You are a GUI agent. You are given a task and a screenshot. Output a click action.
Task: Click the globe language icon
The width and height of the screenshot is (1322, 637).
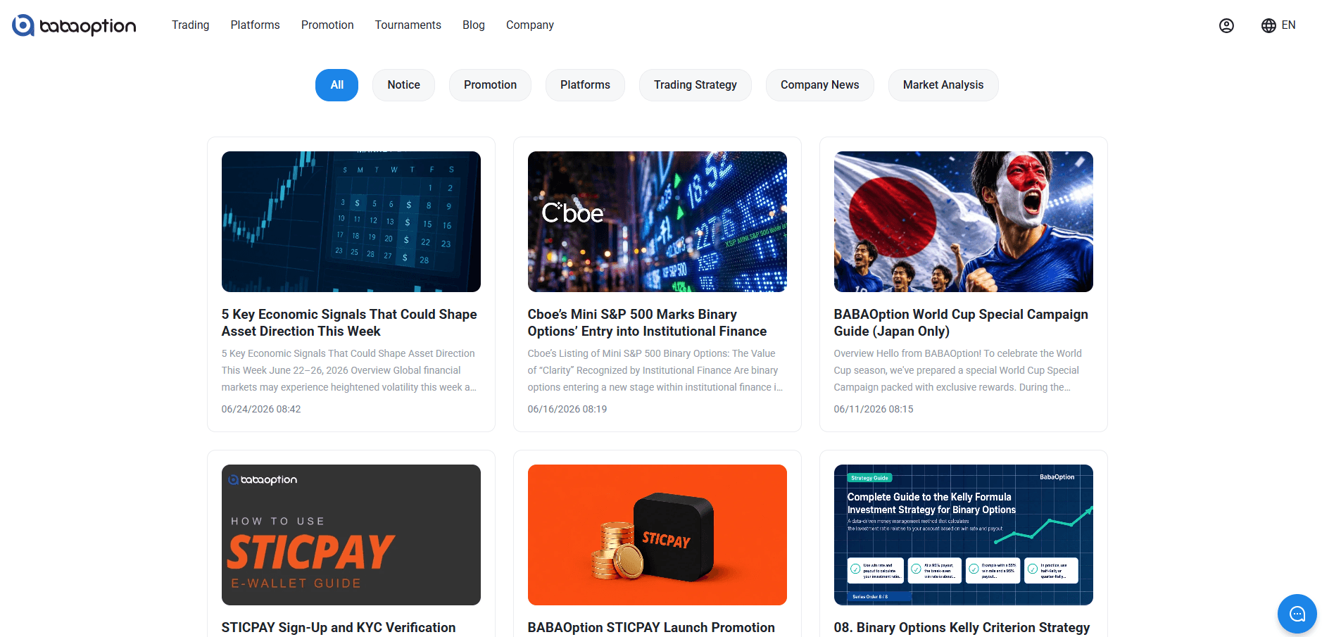pos(1269,25)
